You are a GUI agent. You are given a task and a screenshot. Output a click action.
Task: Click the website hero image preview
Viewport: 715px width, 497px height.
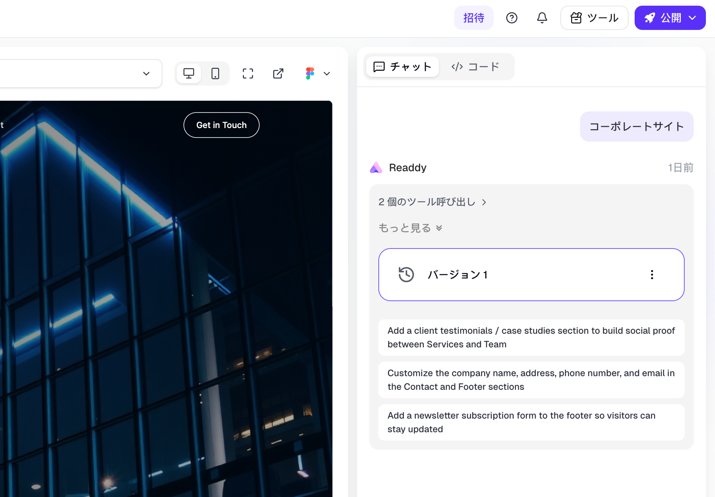[166, 299]
